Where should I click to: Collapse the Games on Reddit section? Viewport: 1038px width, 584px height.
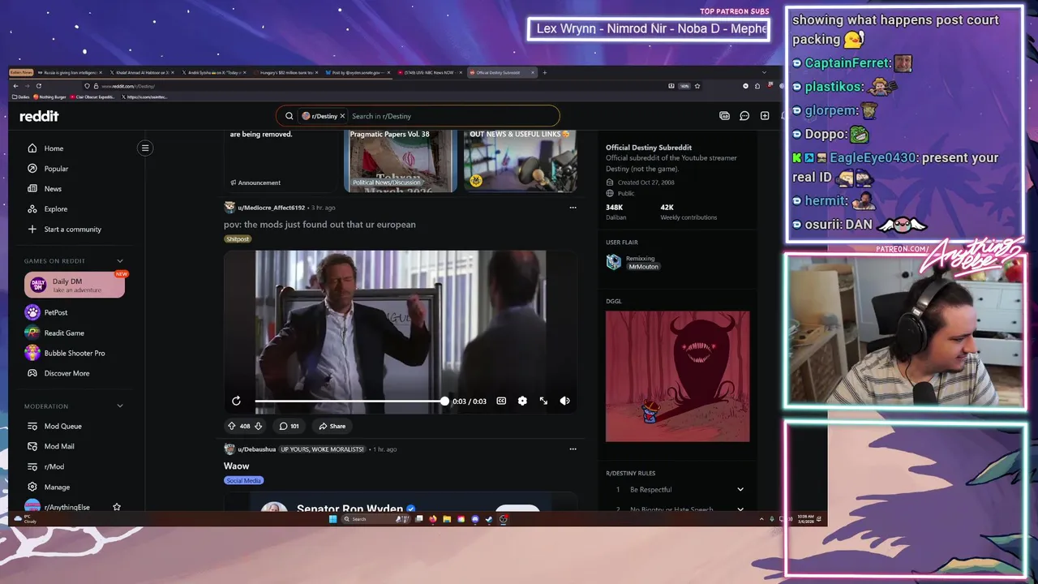pos(120,261)
